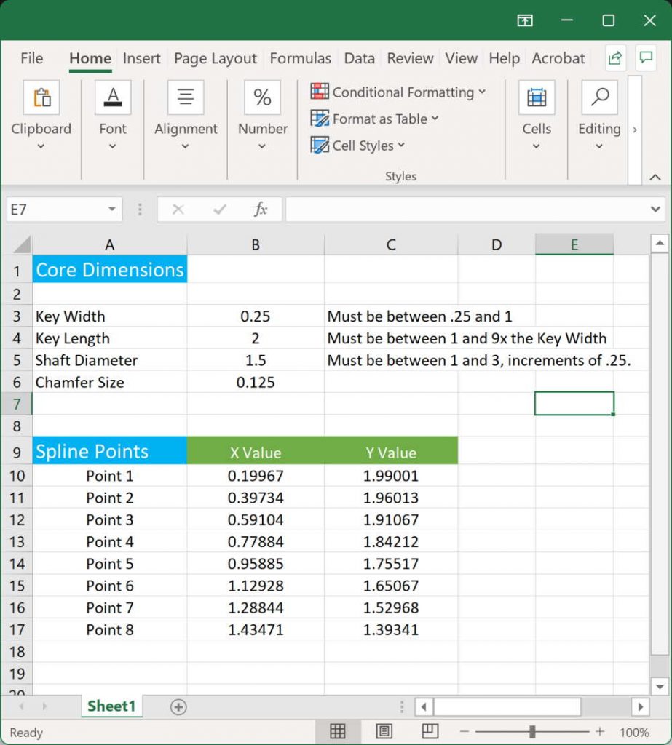The image size is (672, 745).
Task: Click vertical scrollbar up arrow
Action: click(x=660, y=244)
